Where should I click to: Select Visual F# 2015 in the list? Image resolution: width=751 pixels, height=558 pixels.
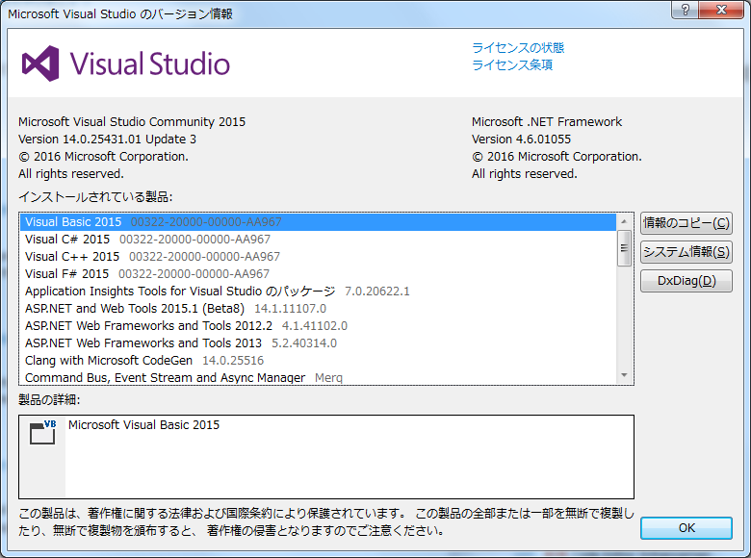[318, 274]
